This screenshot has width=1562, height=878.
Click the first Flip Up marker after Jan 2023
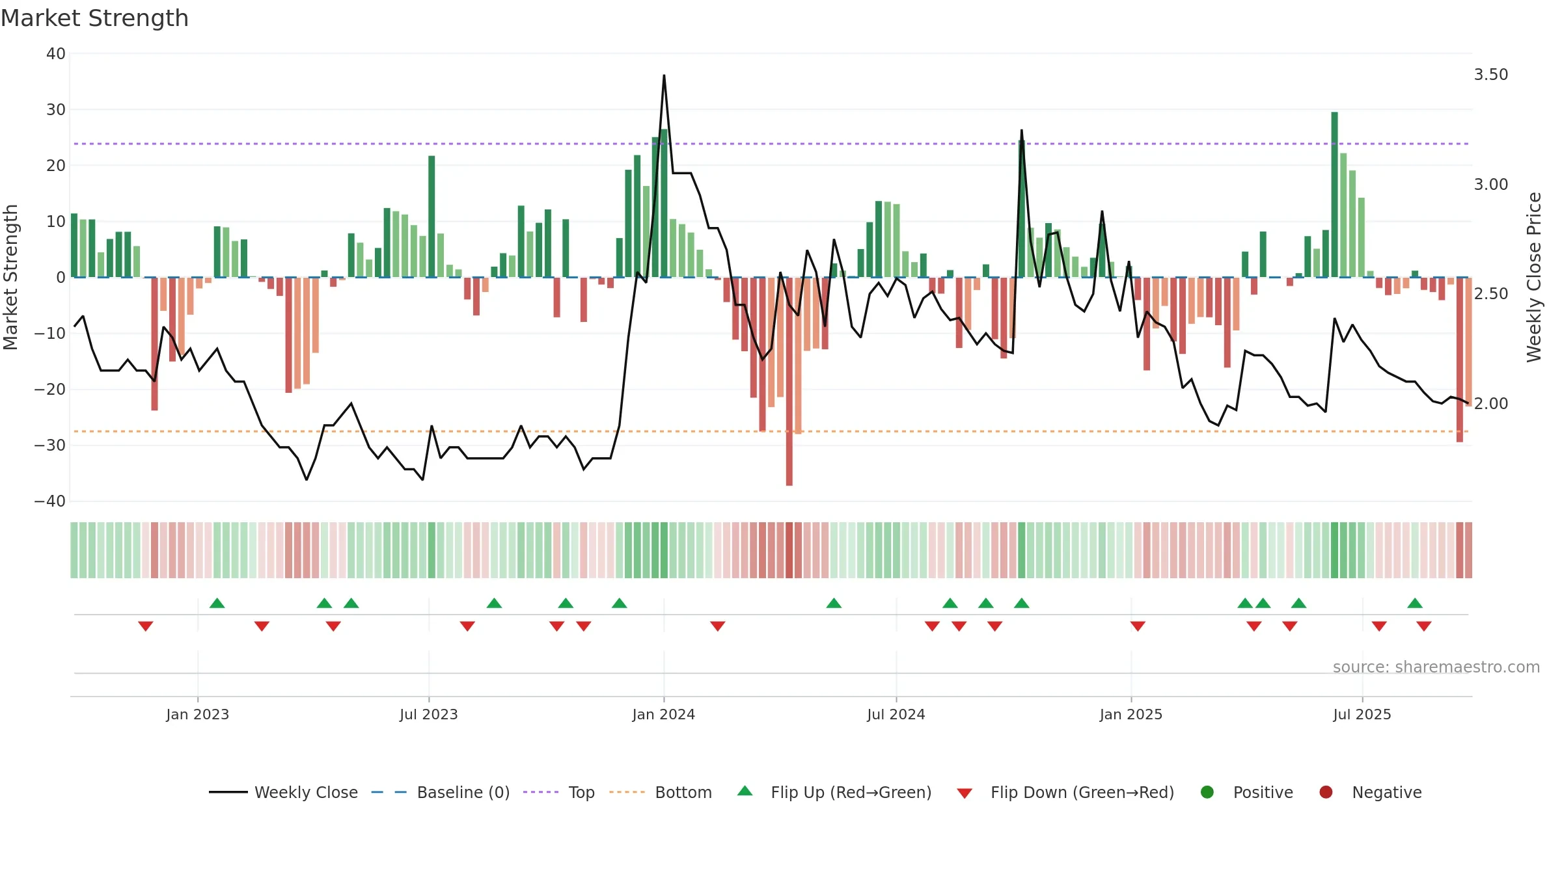pos(217,603)
